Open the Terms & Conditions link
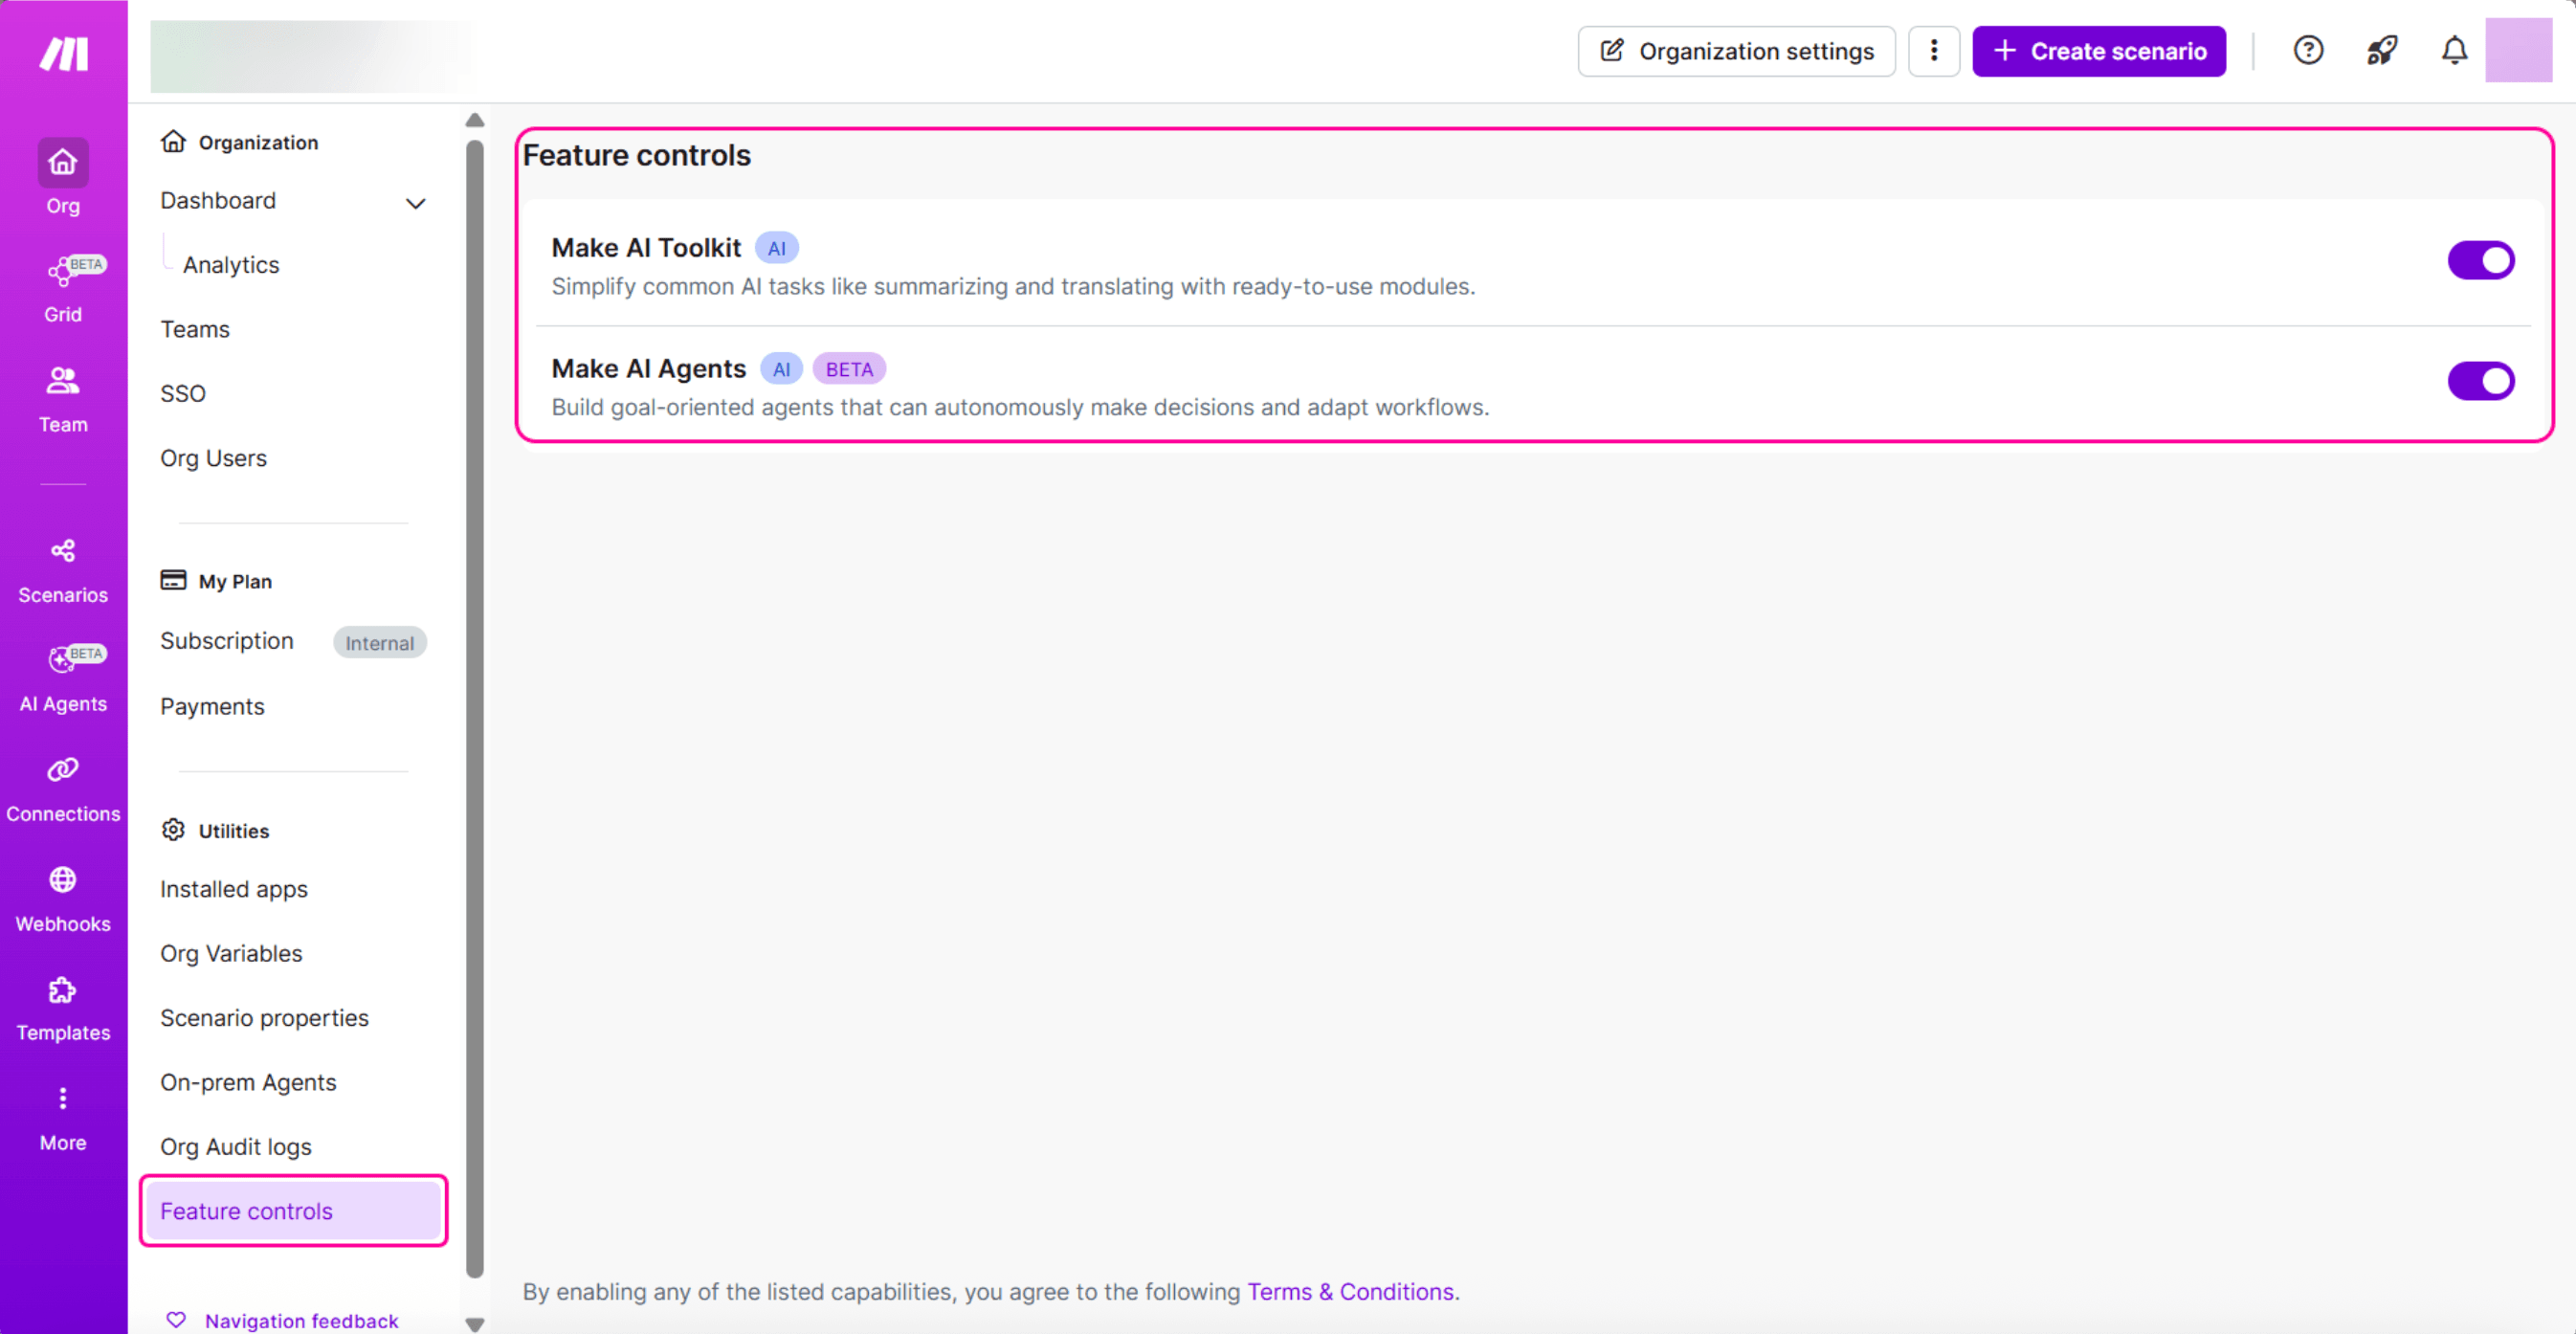 [1350, 1291]
